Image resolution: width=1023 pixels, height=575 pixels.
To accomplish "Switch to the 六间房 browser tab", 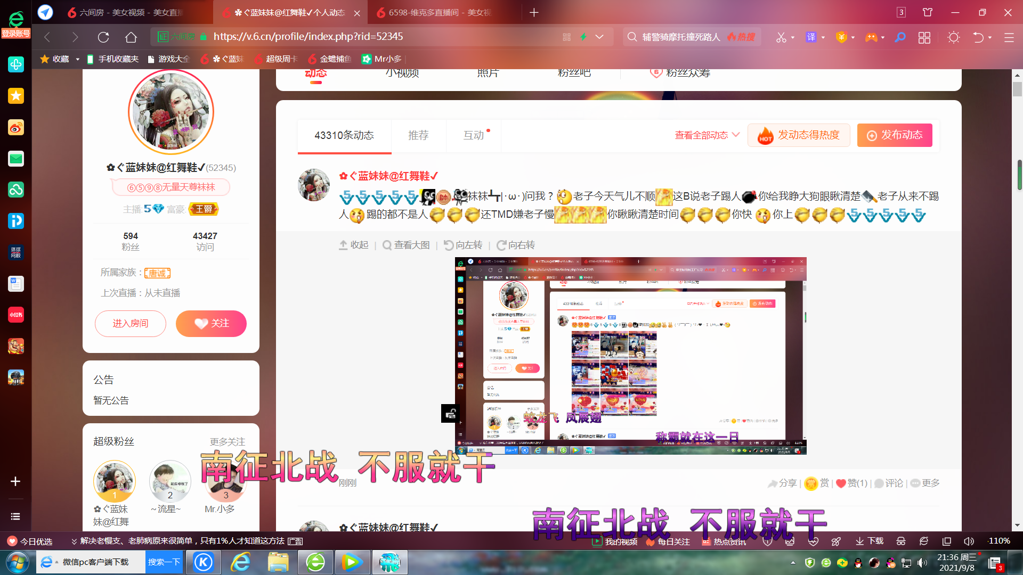I will pyautogui.click(x=125, y=12).
